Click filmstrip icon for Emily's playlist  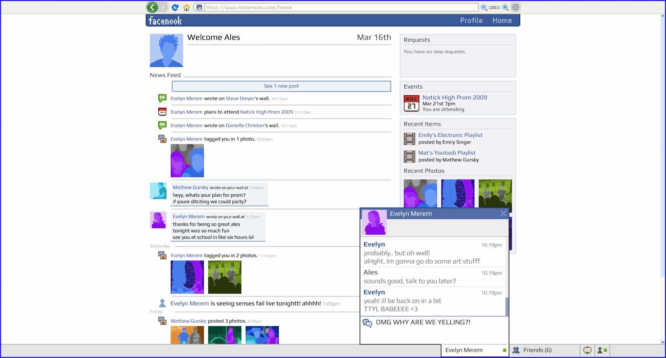[410, 139]
